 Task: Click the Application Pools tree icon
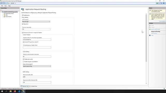(4, 13)
